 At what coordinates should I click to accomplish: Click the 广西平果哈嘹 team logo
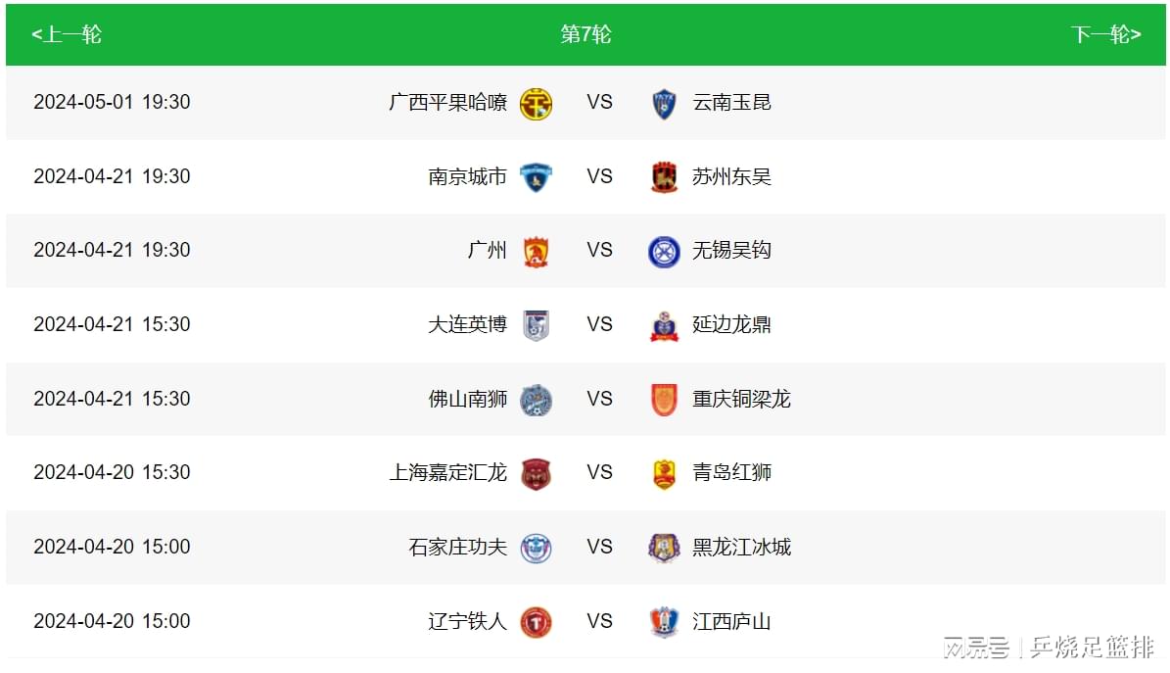[536, 103]
